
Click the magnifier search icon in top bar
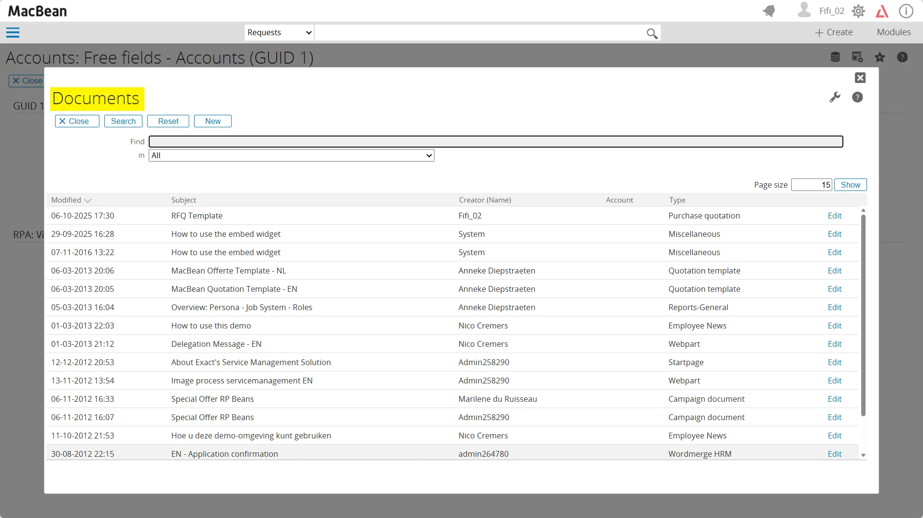pos(652,33)
